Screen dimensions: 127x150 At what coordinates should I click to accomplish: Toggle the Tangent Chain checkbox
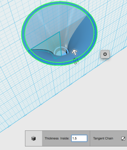pyautogui.click(x=123, y=139)
